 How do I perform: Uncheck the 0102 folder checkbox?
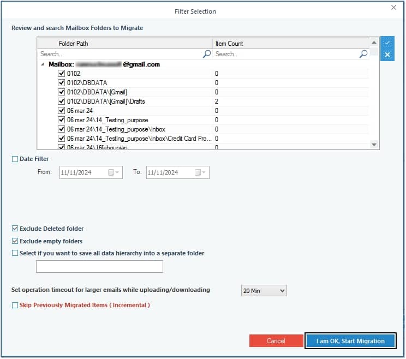(x=61, y=74)
